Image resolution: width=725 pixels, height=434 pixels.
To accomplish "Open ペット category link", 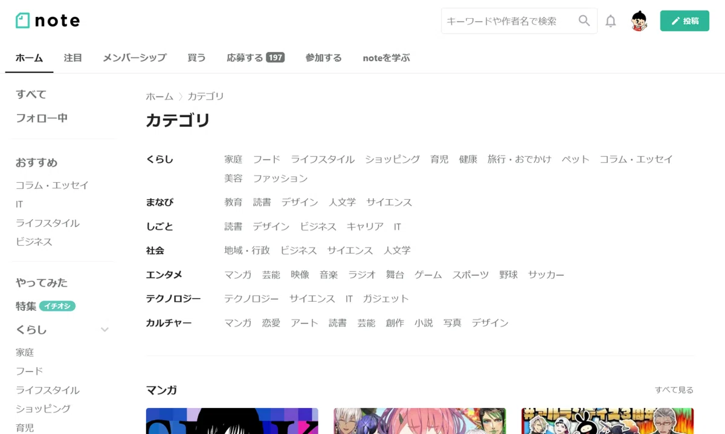I will [x=575, y=159].
